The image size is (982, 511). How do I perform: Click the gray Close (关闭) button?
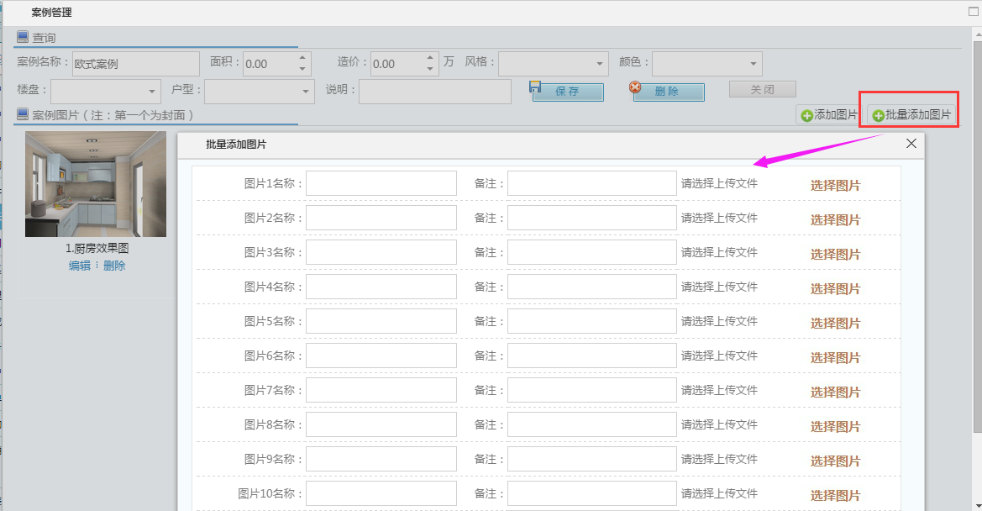pos(762,90)
